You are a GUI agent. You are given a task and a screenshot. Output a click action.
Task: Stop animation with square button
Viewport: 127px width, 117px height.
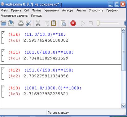90,23
